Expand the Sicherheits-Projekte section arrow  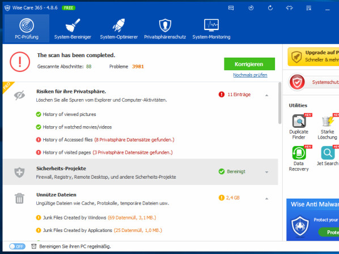coord(267,172)
